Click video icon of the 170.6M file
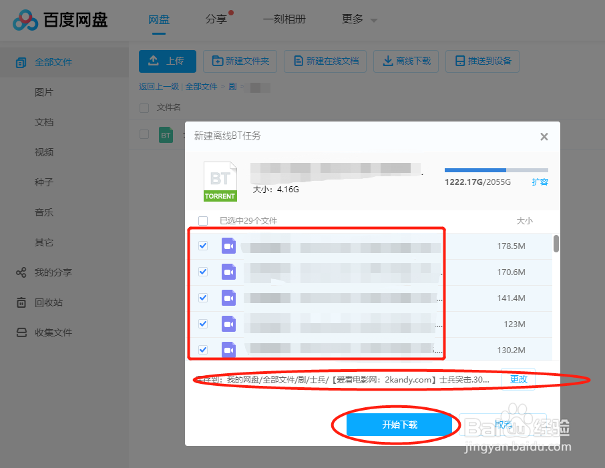Screen dimensions: 605x468 tap(229, 272)
